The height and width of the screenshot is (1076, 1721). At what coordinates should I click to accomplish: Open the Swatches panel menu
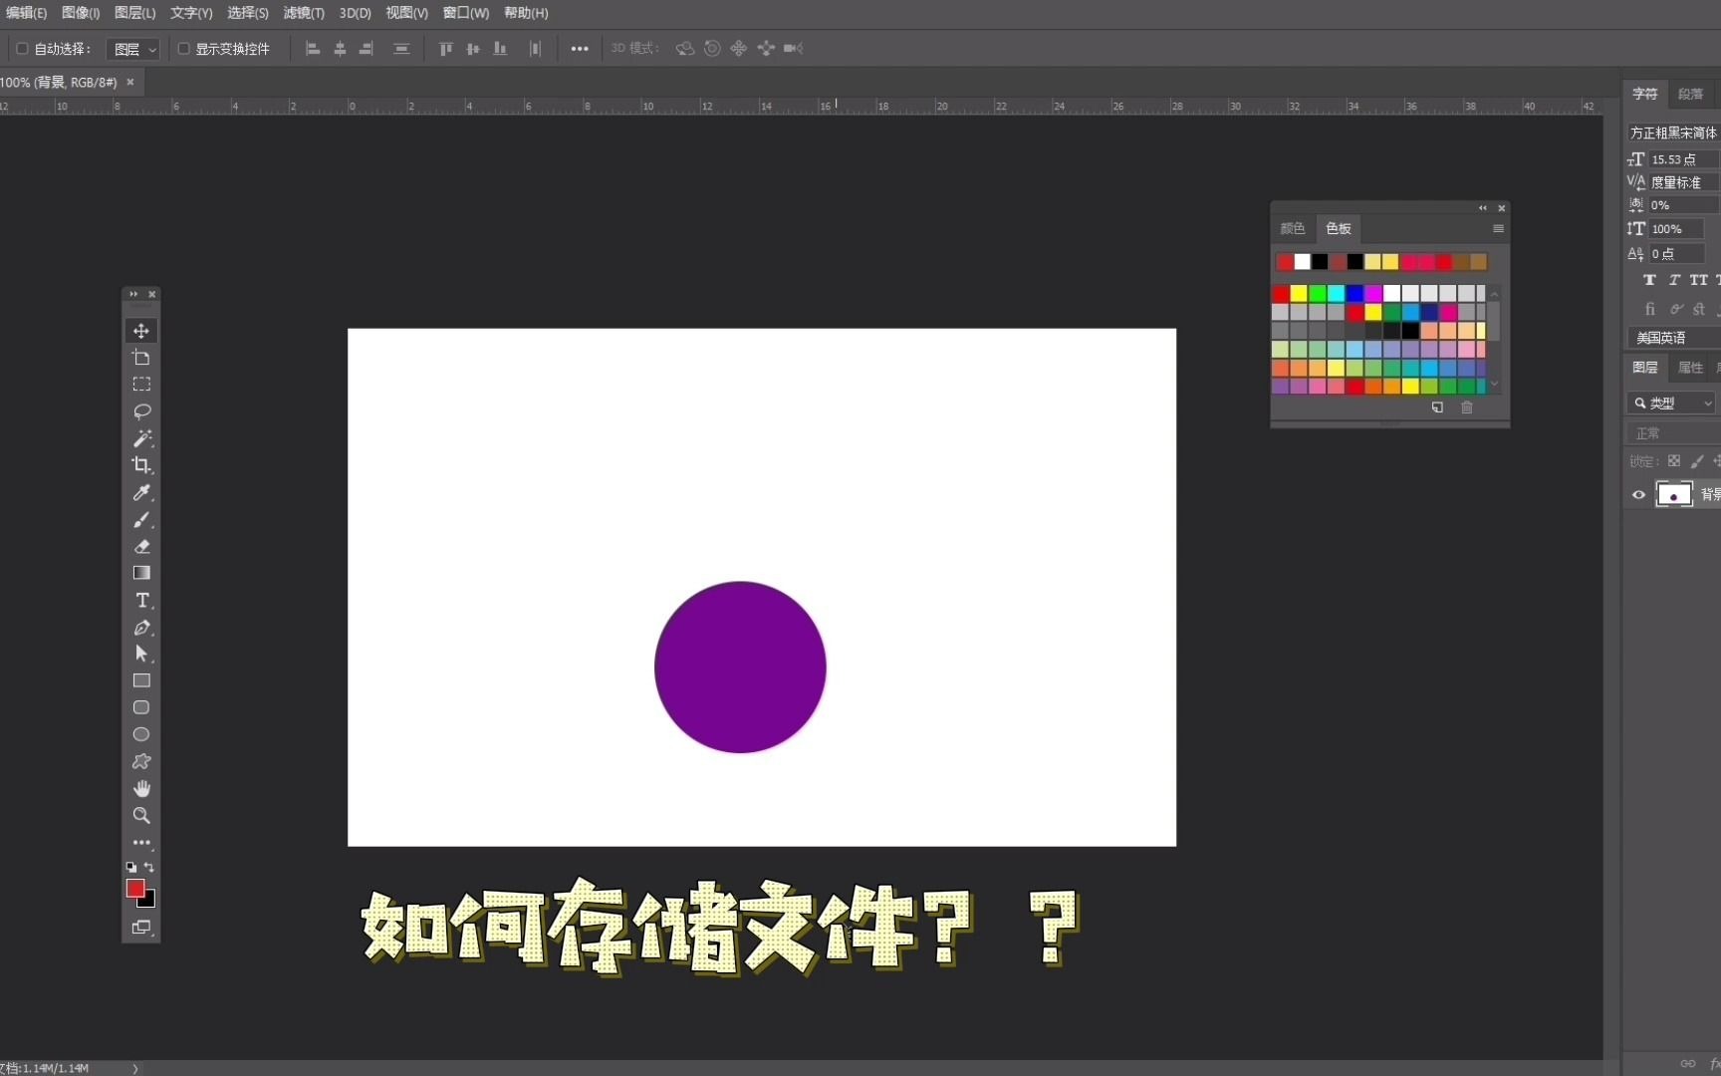pyautogui.click(x=1498, y=228)
